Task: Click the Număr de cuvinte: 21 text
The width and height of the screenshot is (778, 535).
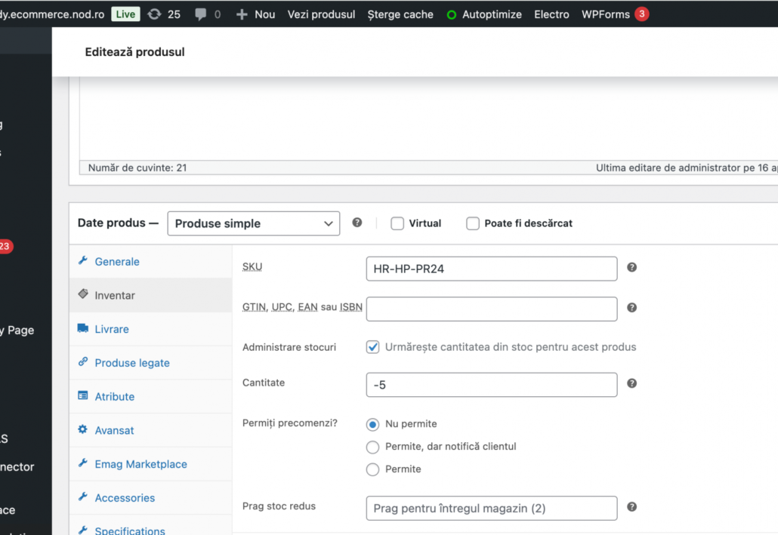Action: pos(137,168)
